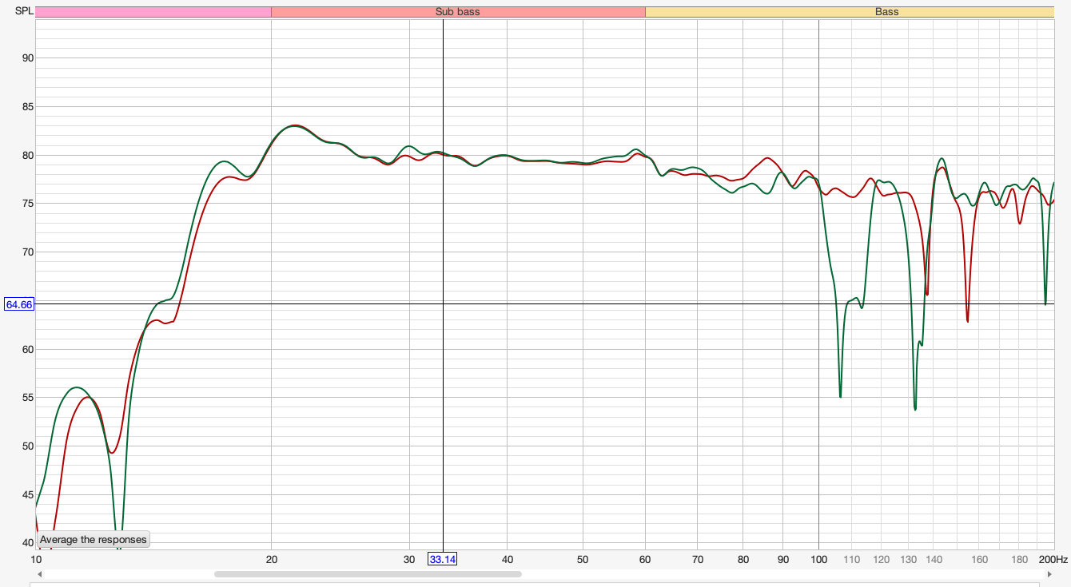Click the 20 tick label on frequency axis
This screenshot has height=587, width=1071.
pyautogui.click(x=272, y=559)
